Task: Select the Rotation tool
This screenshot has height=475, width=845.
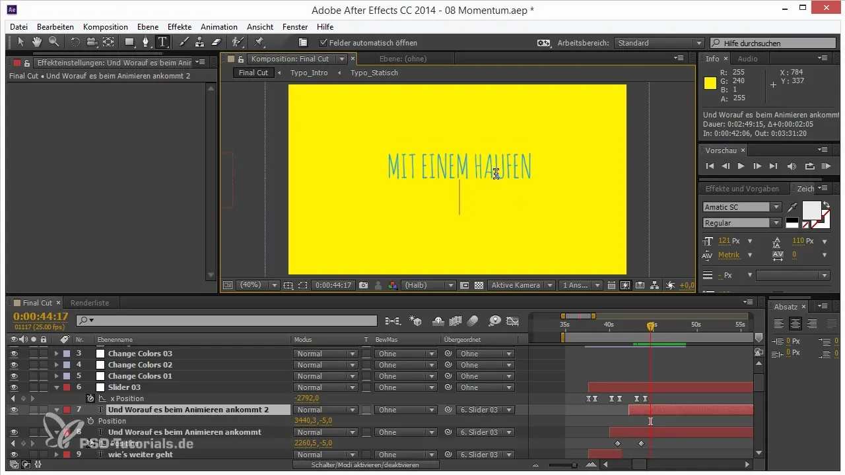Action: point(75,42)
